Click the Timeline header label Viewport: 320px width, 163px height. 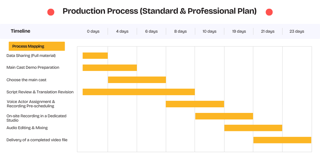pyautogui.click(x=21, y=31)
